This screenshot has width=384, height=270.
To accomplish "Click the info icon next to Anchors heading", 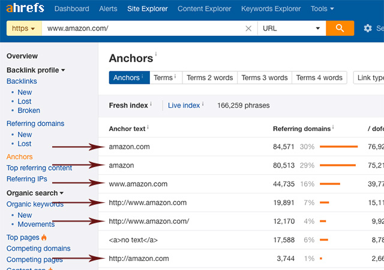I will (156, 54).
